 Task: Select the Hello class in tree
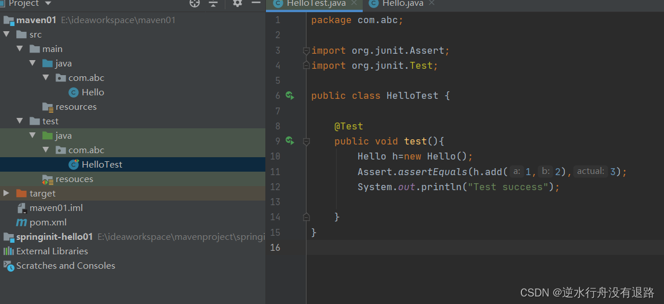(93, 92)
